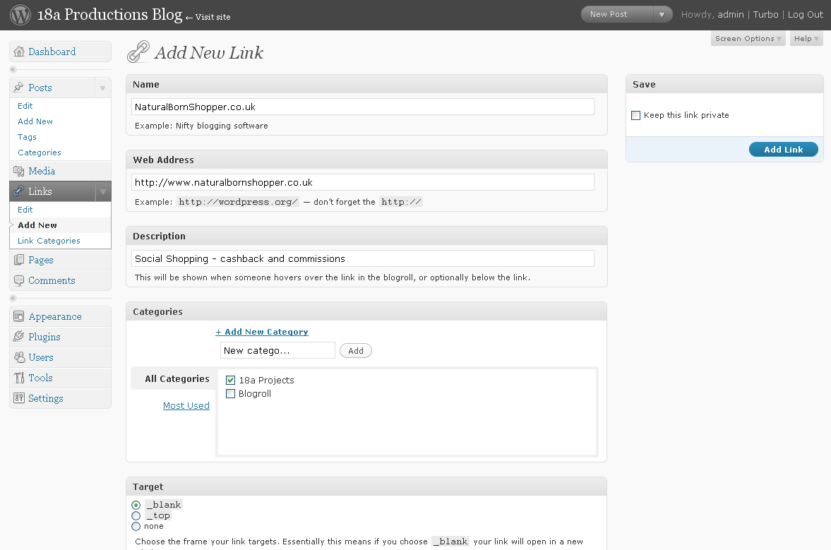Check the Blogroll category
The height and width of the screenshot is (550, 831).
[231, 394]
